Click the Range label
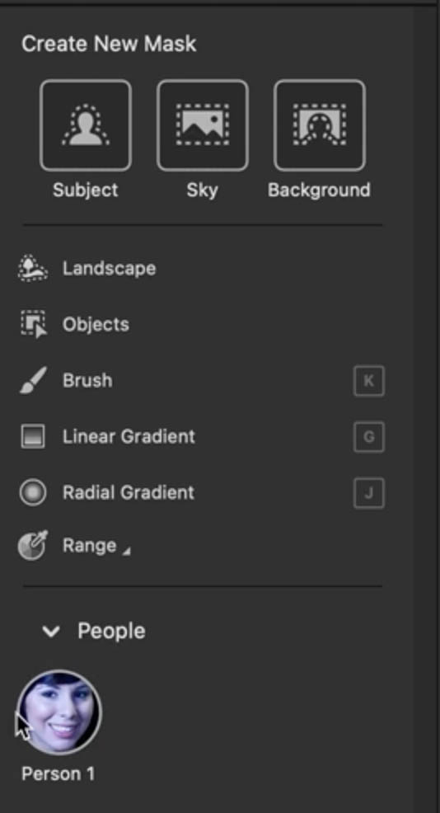The image size is (440, 813). [x=90, y=546]
